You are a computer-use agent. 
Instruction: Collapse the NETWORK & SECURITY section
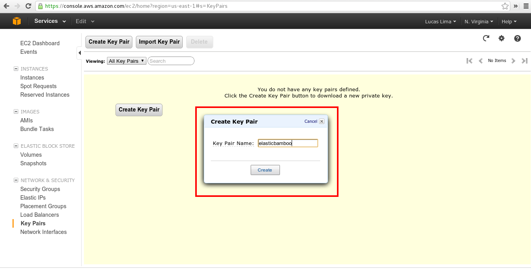(x=16, y=180)
